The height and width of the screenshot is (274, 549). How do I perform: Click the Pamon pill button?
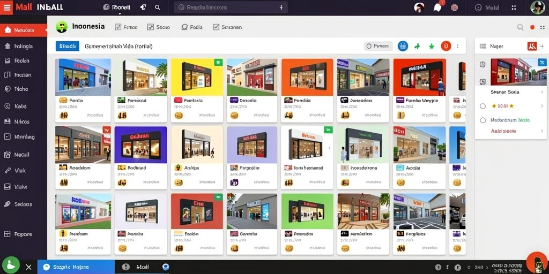378,46
